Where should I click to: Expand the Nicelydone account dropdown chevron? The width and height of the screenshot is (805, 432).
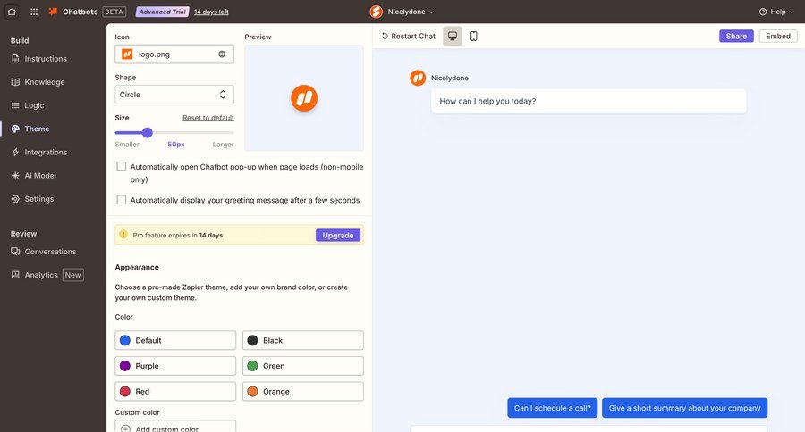tap(431, 12)
